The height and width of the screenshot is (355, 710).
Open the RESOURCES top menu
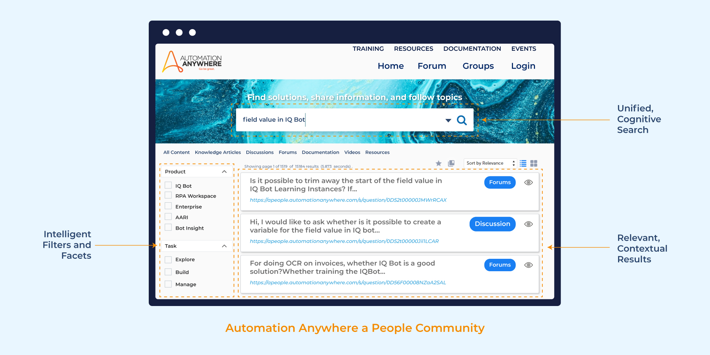pos(414,49)
